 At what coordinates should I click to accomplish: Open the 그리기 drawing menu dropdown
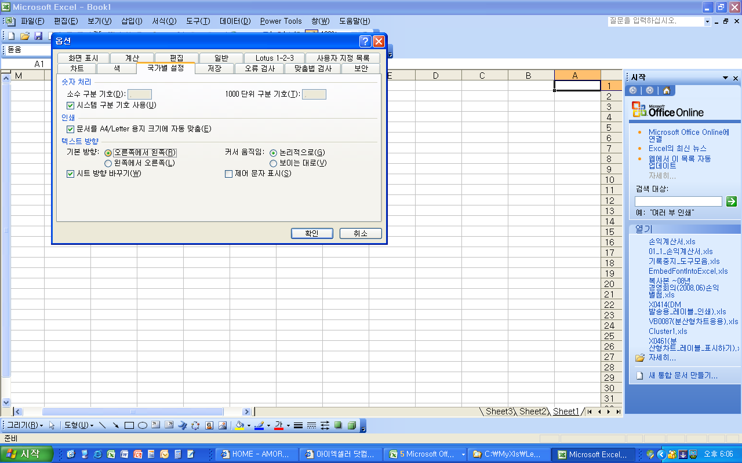coord(25,425)
